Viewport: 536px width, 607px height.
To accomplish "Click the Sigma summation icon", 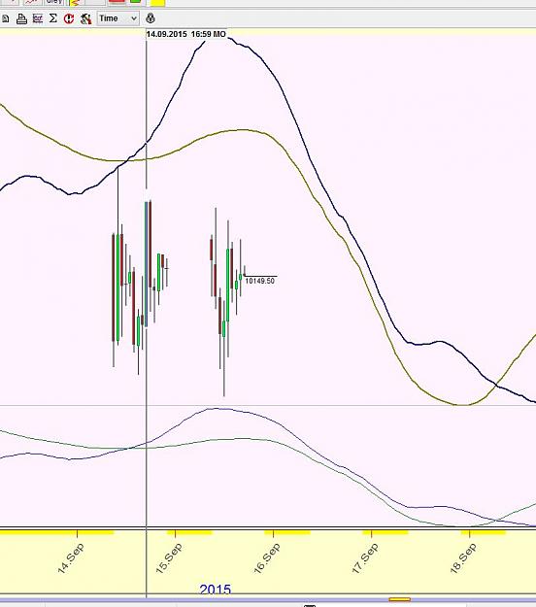I will pyautogui.click(x=53, y=18).
